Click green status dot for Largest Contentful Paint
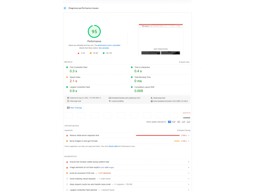Viewport: 255px width, 191px height. pyautogui.click(x=67, y=87)
